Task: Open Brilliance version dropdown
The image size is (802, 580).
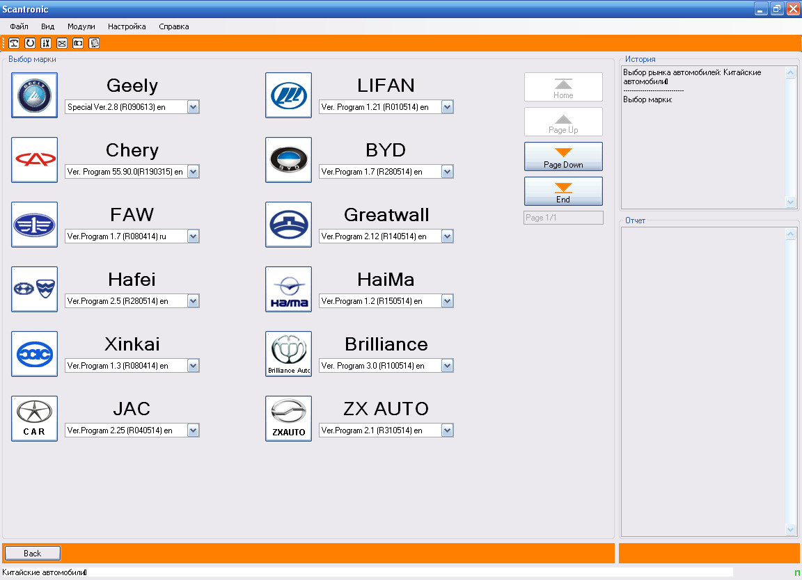Action: tap(447, 366)
